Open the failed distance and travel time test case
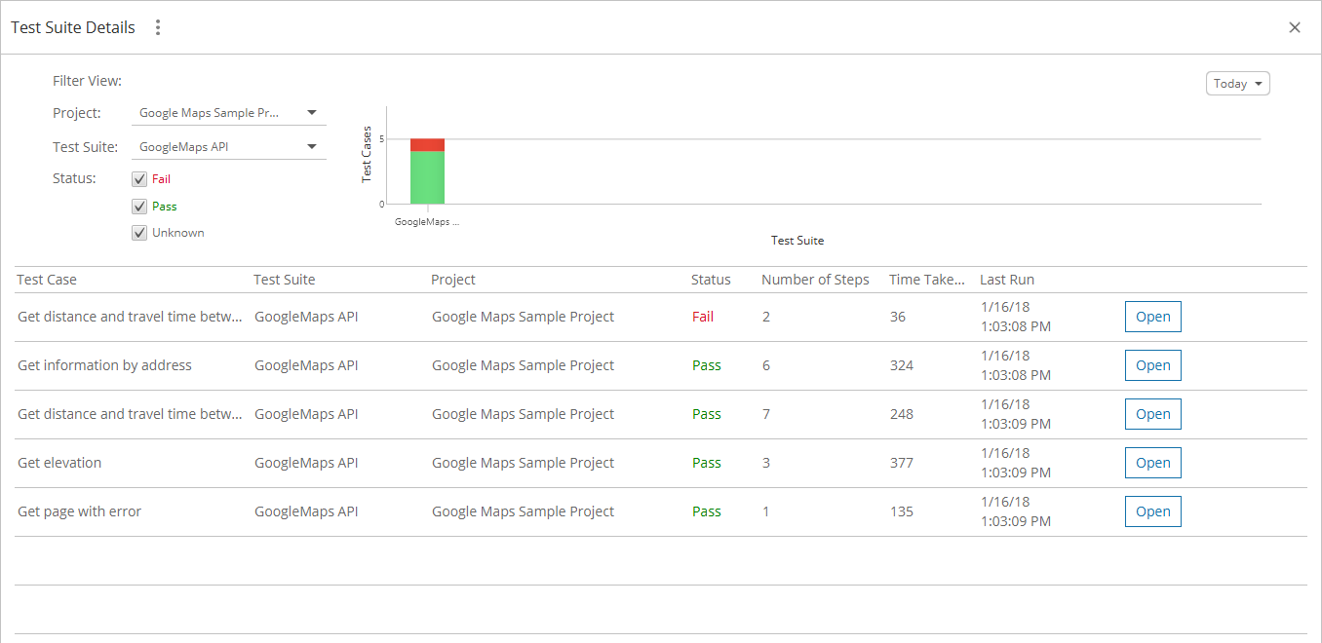 tap(1152, 316)
